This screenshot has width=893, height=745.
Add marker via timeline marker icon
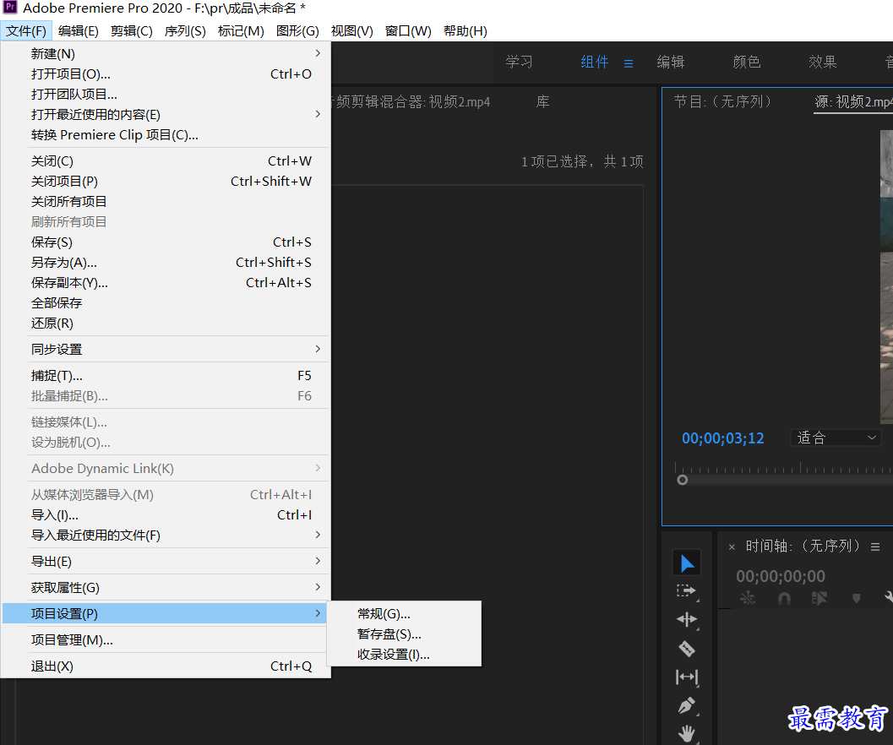tap(856, 598)
